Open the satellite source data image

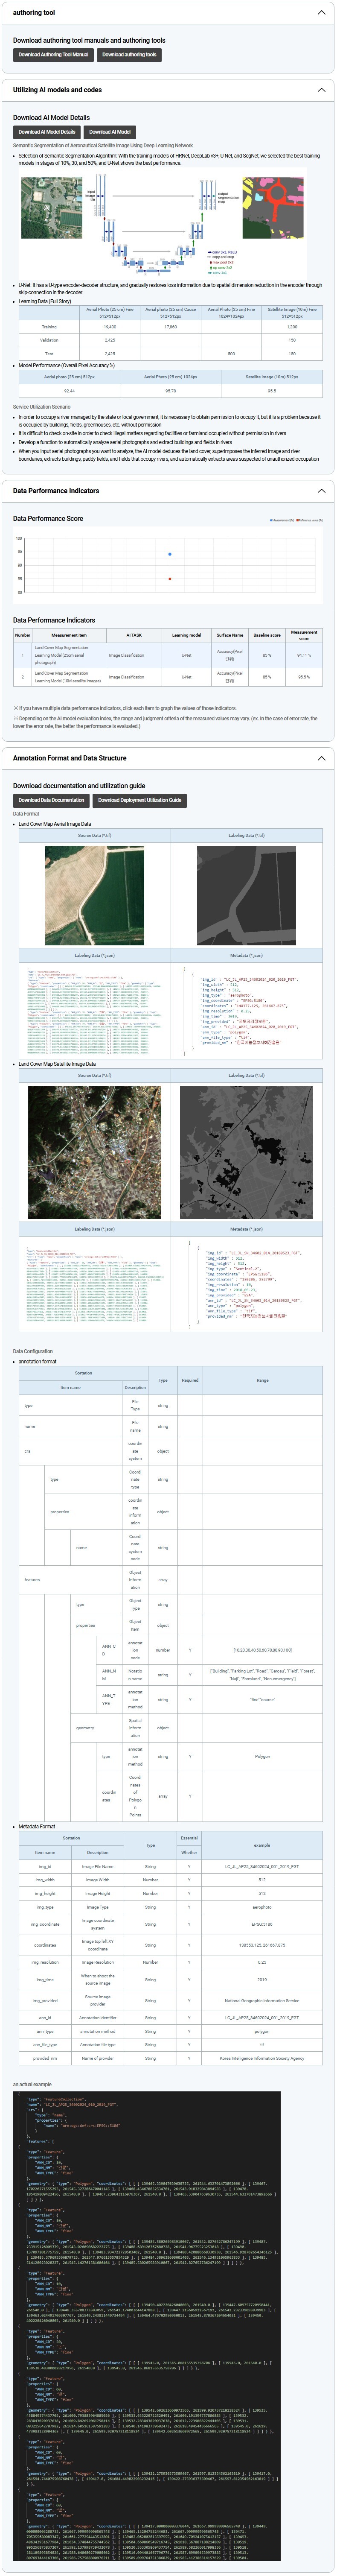94,1151
